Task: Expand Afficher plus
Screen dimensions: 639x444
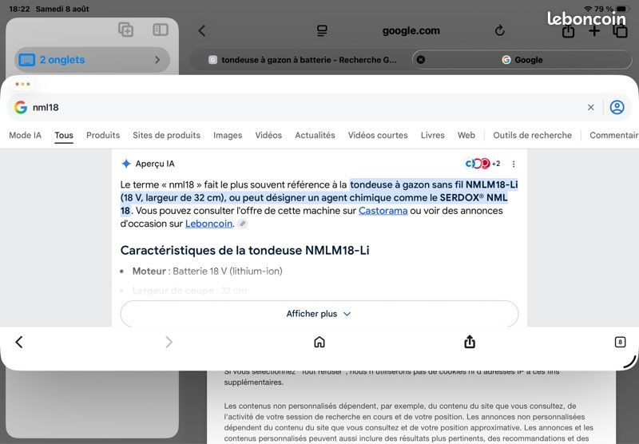Action: pos(319,314)
